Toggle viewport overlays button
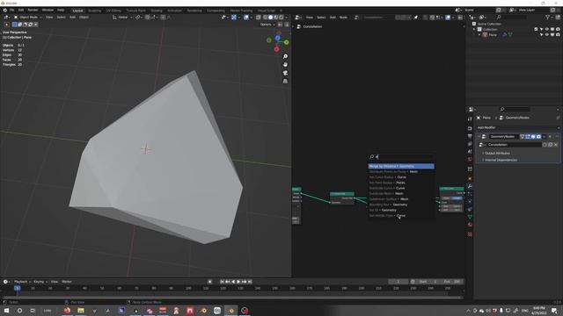Viewport: 563px width, 316px height. (246, 18)
